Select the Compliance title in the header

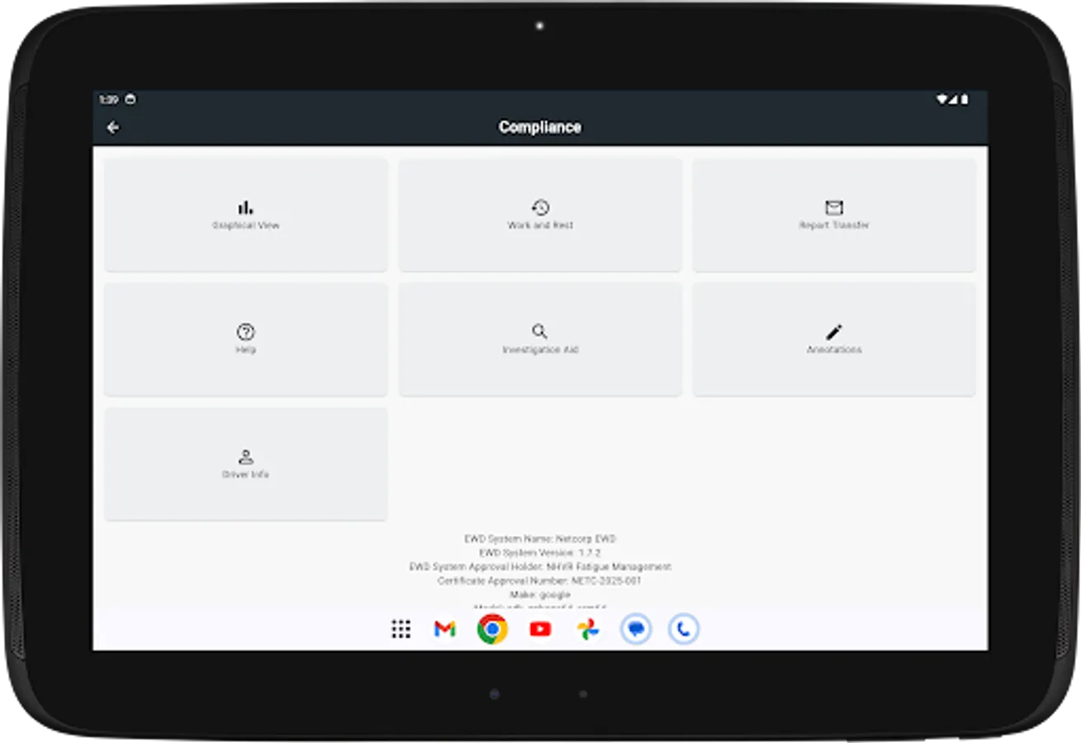(539, 127)
